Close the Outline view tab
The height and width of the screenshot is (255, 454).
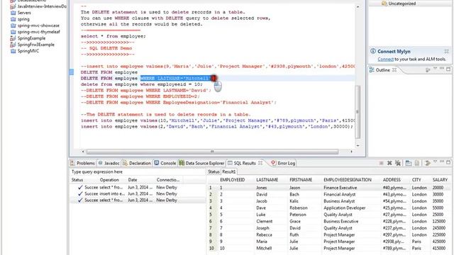394,70
